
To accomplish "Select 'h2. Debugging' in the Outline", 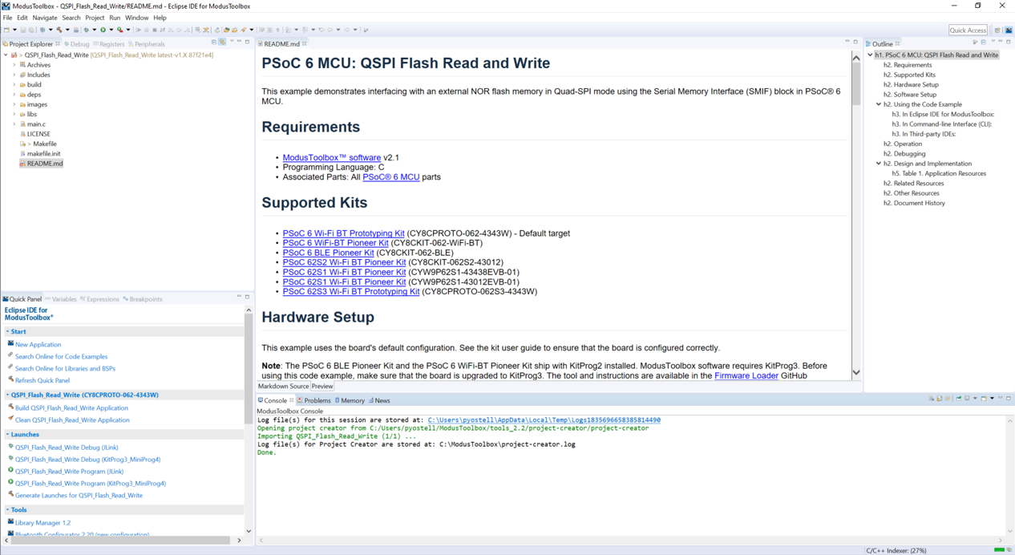I will tap(904, 154).
